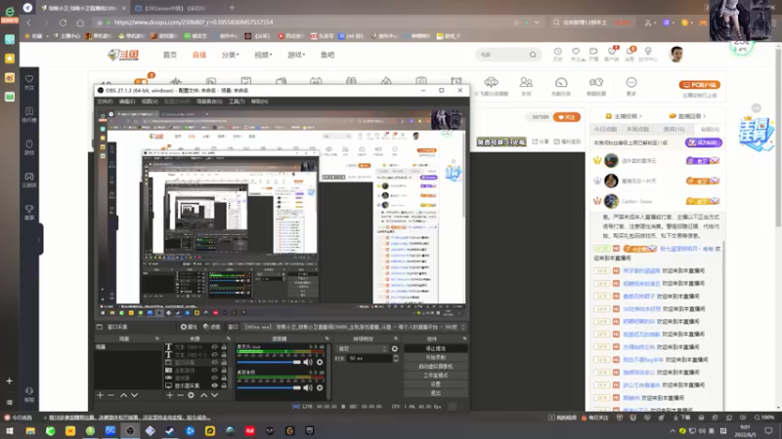Screen dimensions: 782x439
Task: Mute the 桌面音频 speaker icon
Action: point(308,387)
